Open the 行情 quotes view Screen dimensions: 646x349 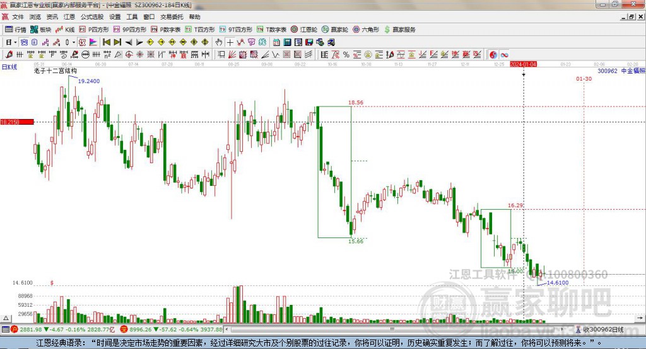click(16, 30)
